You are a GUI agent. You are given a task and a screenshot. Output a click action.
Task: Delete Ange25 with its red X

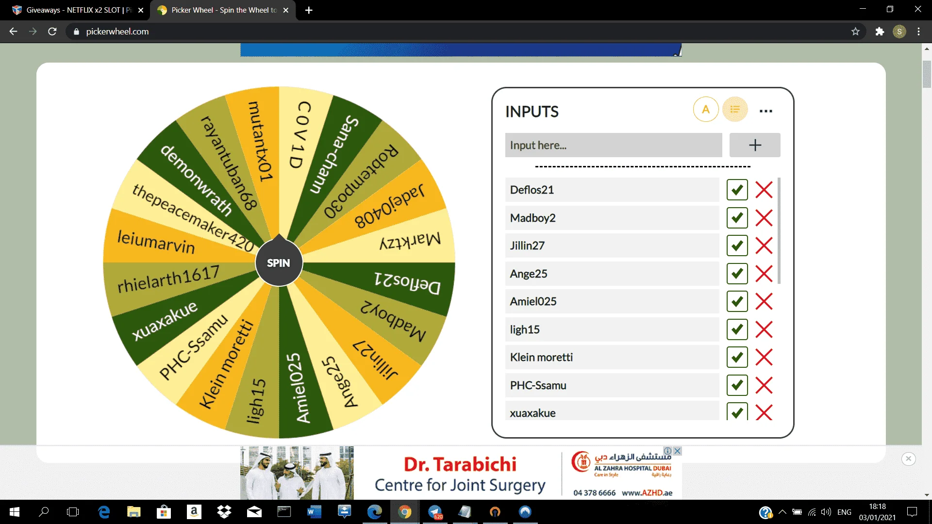tap(764, 274)
